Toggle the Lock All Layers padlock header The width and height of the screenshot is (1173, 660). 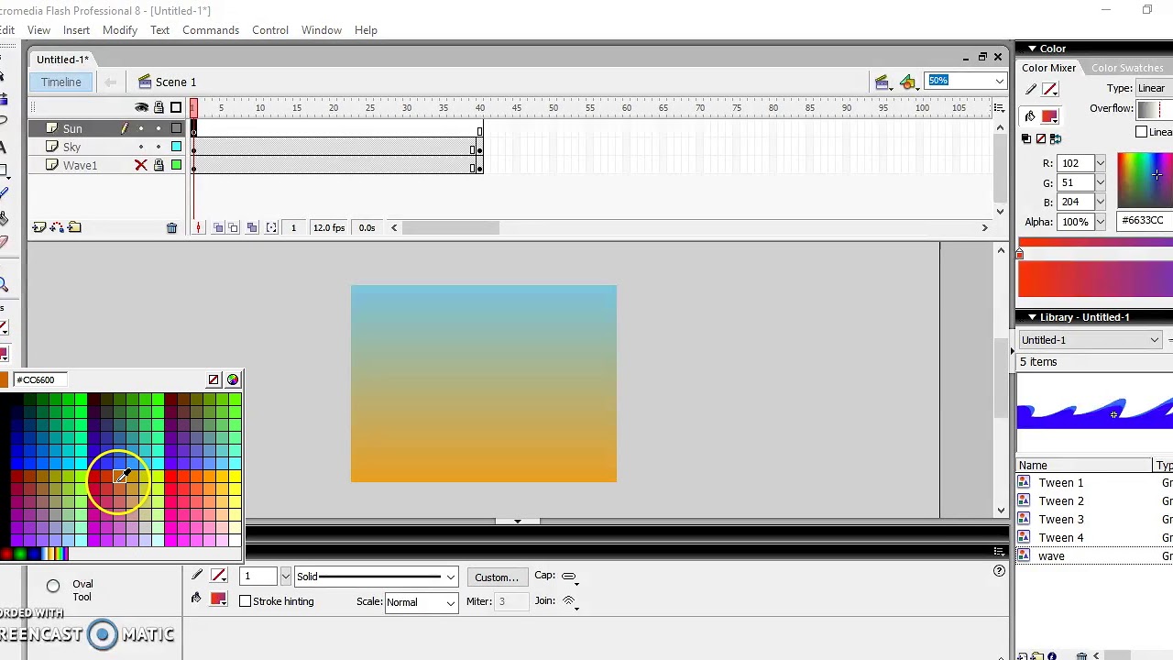159,107
